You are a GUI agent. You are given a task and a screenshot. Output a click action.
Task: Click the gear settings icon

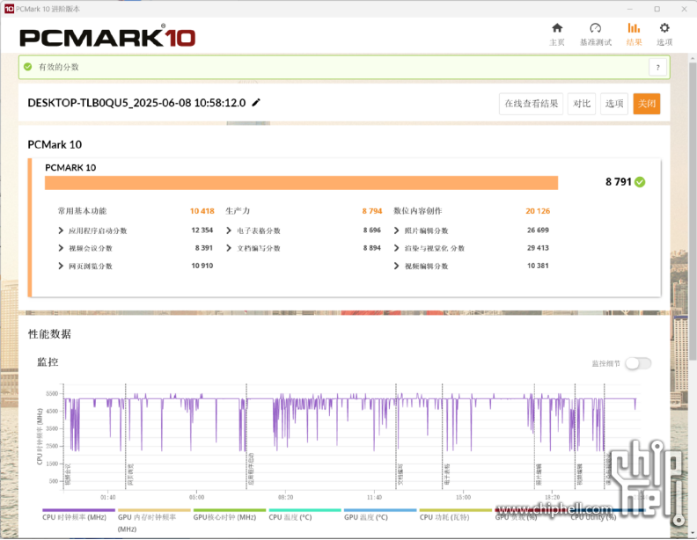click(x=664, y=28)
